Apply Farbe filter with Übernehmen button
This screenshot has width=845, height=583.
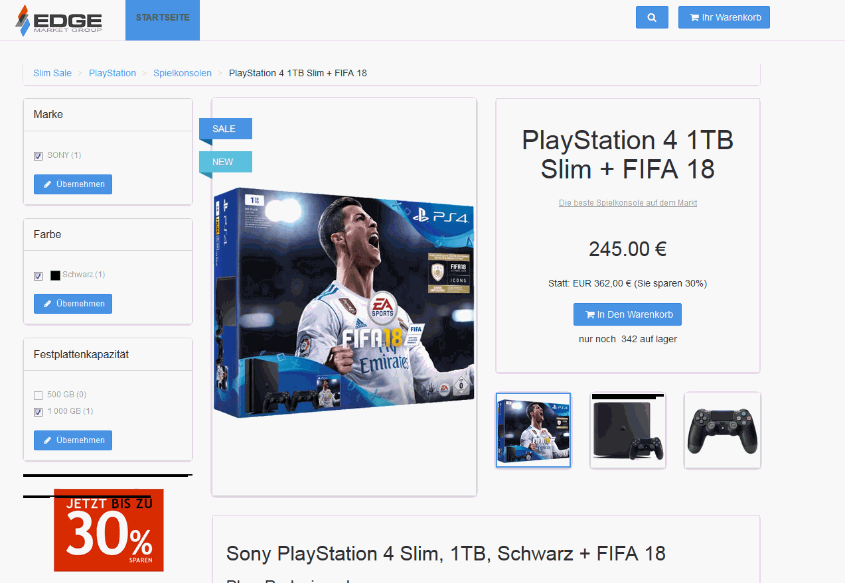(73, 304)
